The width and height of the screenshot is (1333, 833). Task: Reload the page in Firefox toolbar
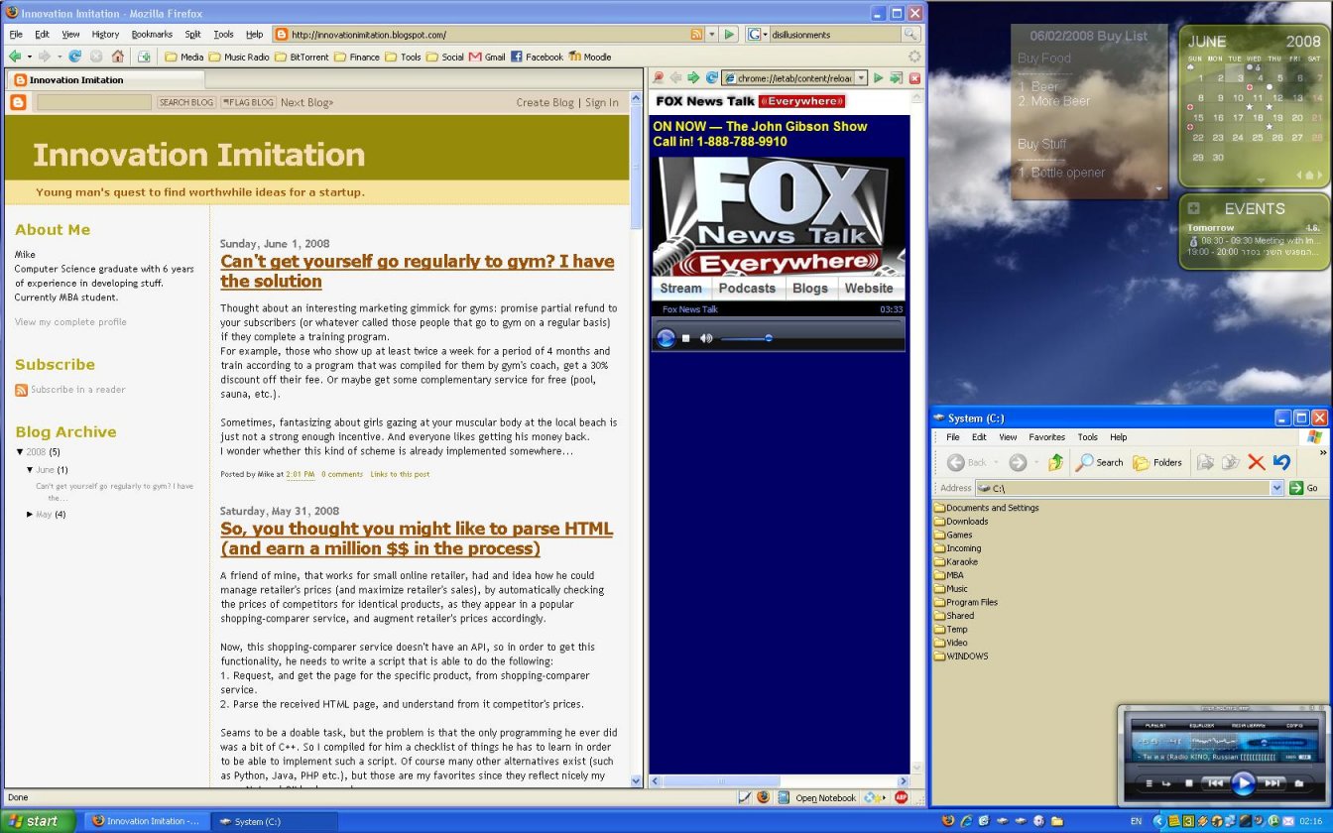point(74,57)
